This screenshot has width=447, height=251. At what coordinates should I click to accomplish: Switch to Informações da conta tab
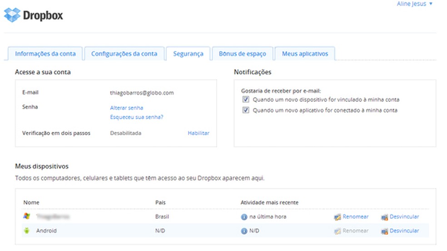pos(45,54)
